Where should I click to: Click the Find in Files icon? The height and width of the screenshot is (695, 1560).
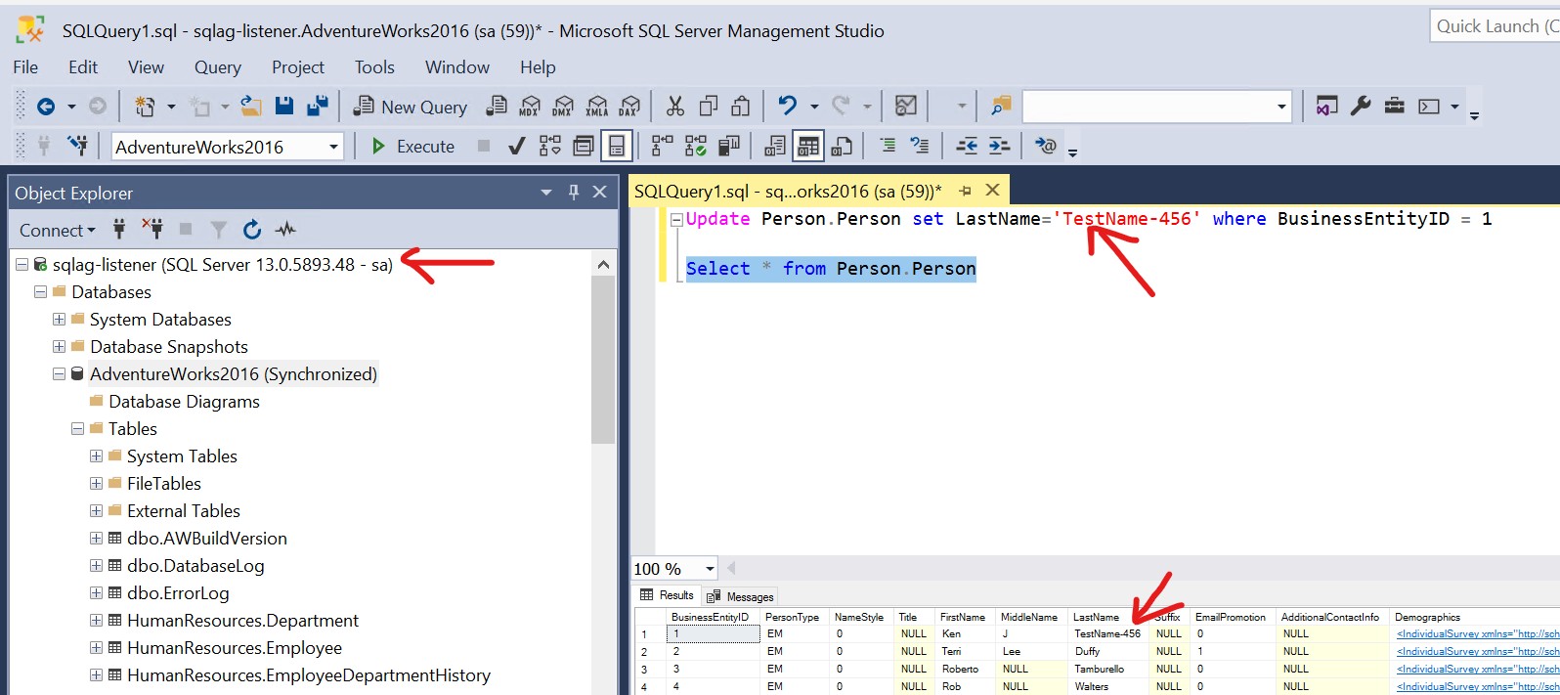(1001, 106)
